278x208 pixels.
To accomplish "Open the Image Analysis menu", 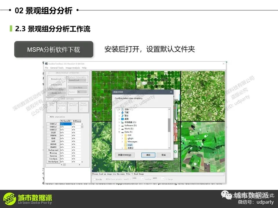I will click(73, 68).
